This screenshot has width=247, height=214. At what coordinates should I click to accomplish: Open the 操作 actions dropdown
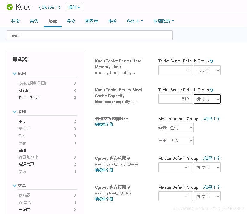tap(74, 7)
